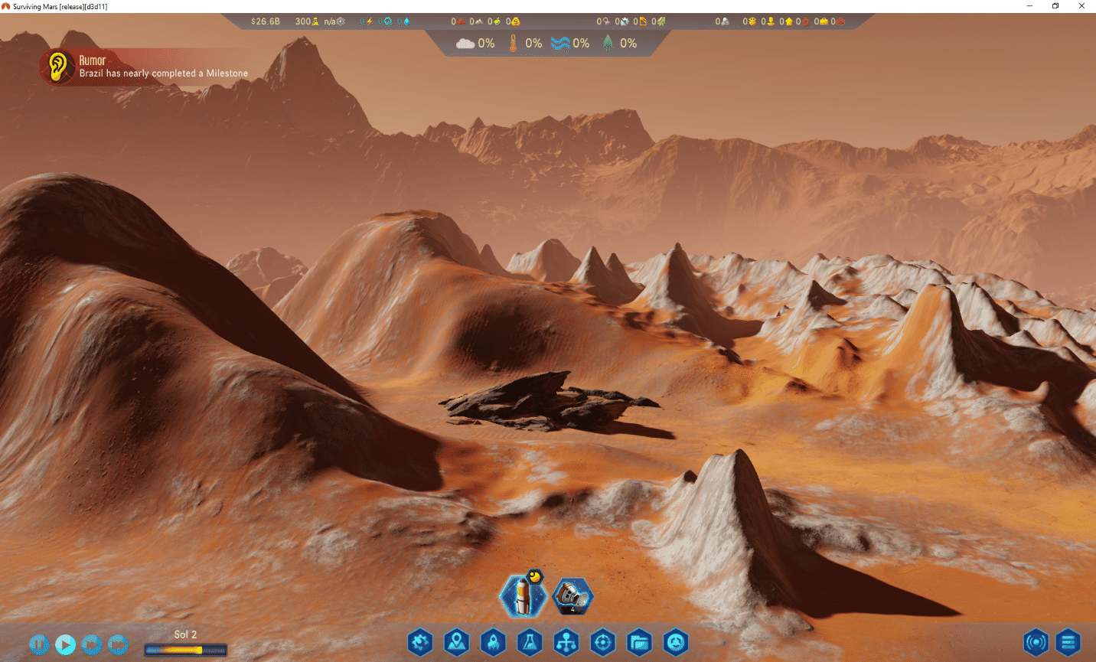
Task: Set game speed to double fast-forward
Action: pos(92,644)
